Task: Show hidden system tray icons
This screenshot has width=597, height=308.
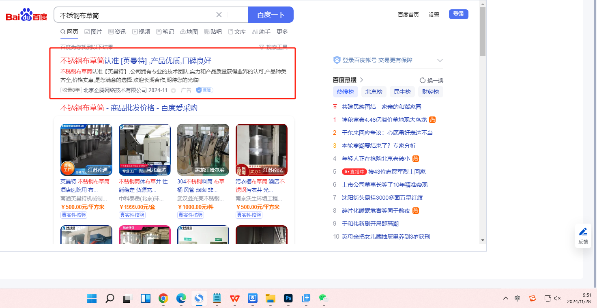Action: (505, 298)
